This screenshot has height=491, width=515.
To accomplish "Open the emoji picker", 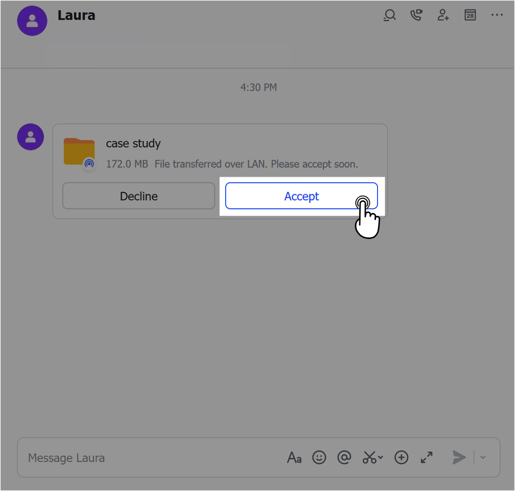I will tap(319, 458).
